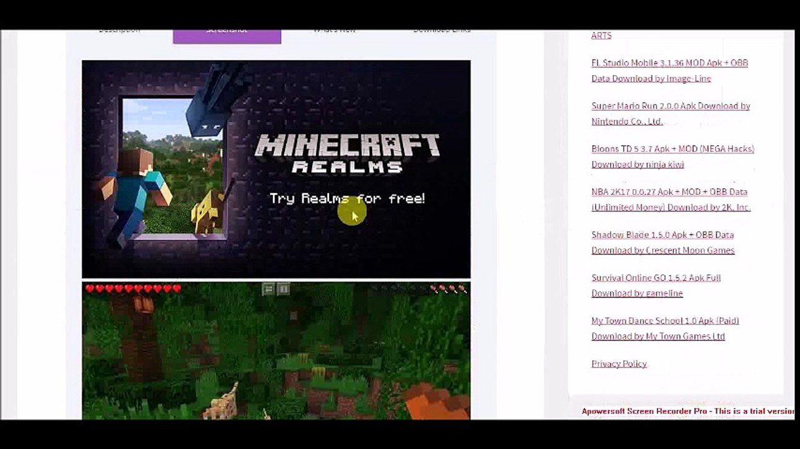Open the Privacy Policy link
The width and height of the screenshot is (800, 449).
click(619, 364)
